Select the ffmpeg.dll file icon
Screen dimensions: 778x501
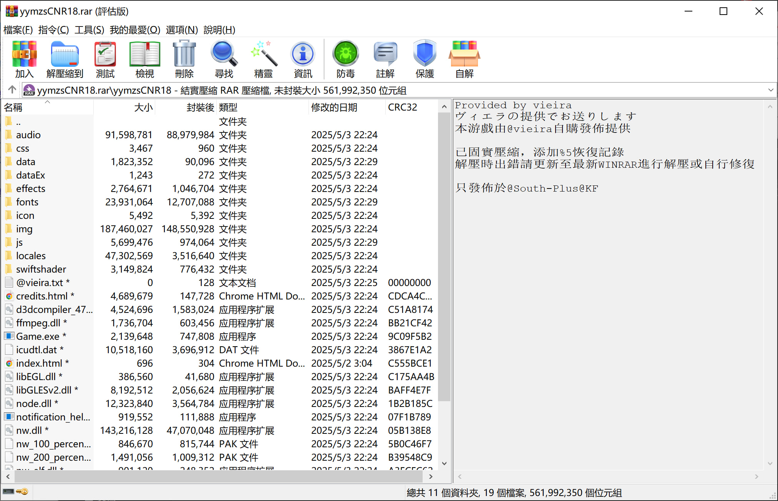pos(9,323)
